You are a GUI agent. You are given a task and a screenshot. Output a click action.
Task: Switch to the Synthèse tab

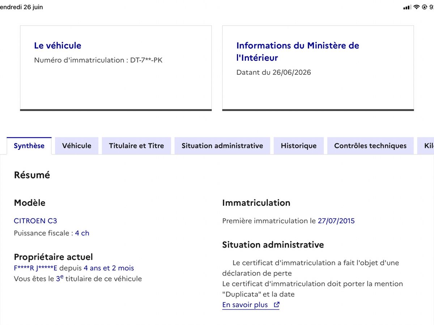[x=29, y=146]
